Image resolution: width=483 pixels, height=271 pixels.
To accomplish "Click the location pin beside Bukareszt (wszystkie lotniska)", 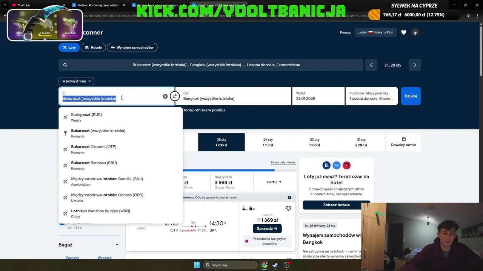I will [x=65, y=133].
